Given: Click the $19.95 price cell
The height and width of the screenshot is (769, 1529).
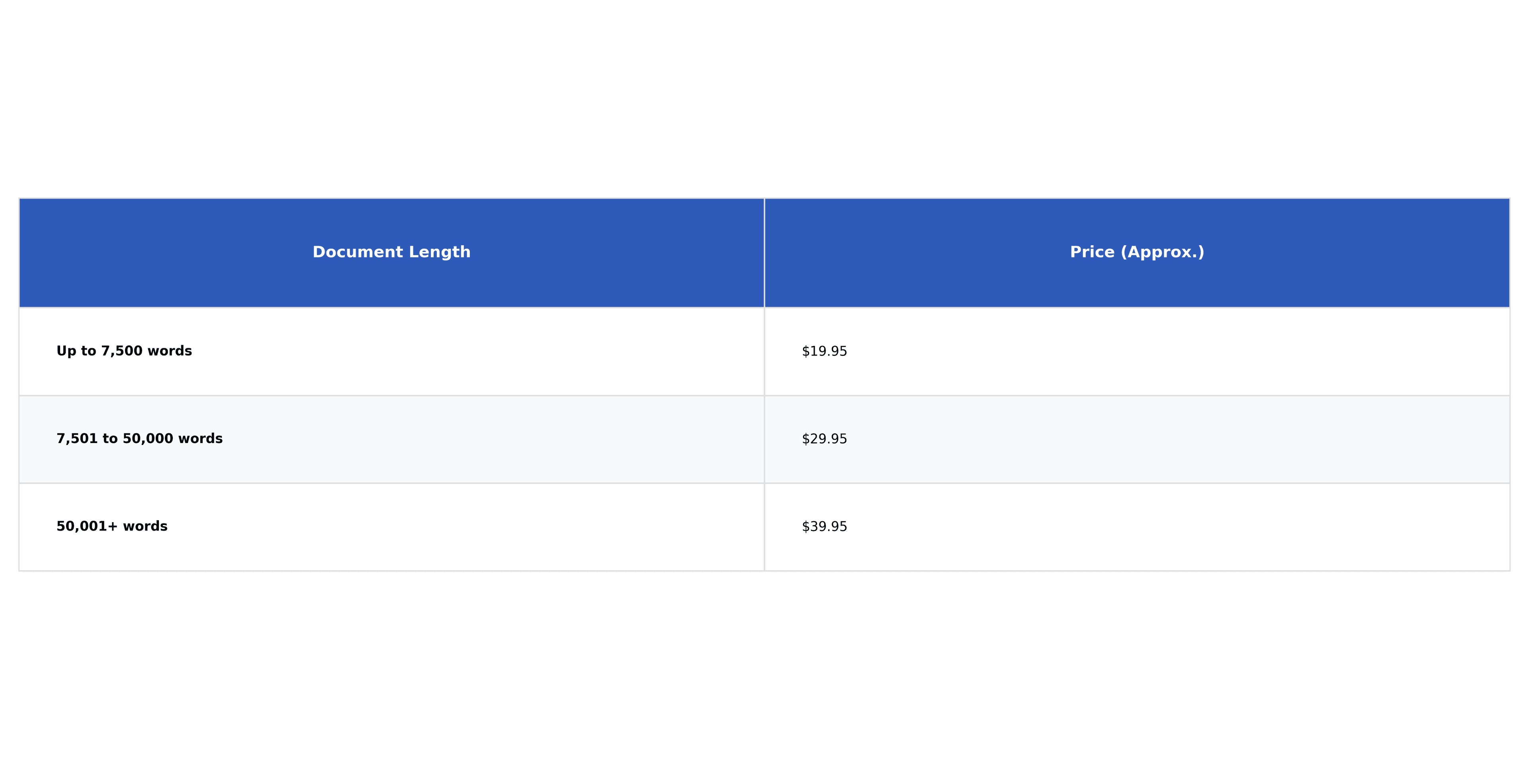Looking at the screenshot, I should pos(825,351).
